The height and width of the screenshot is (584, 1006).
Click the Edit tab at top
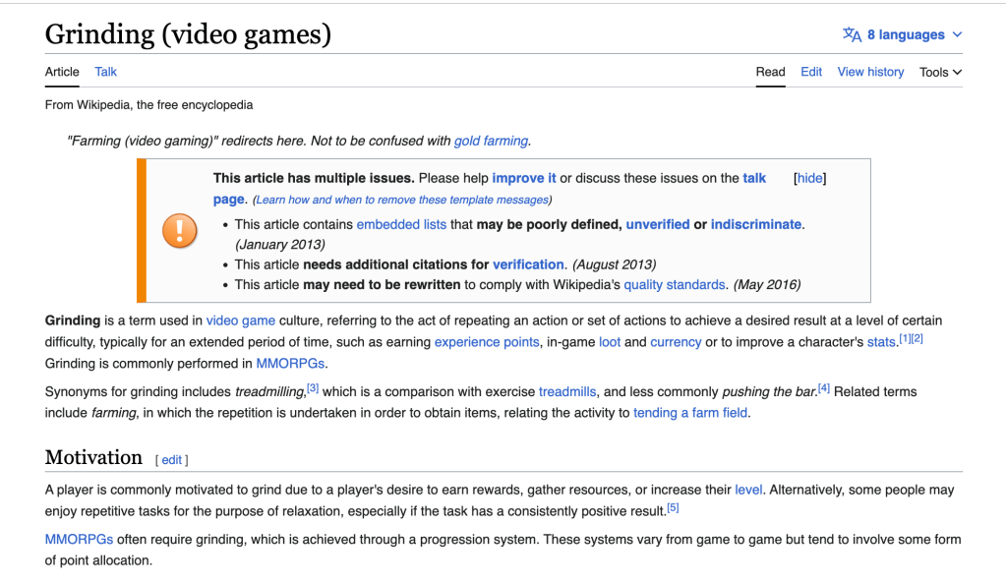(811, 72)
